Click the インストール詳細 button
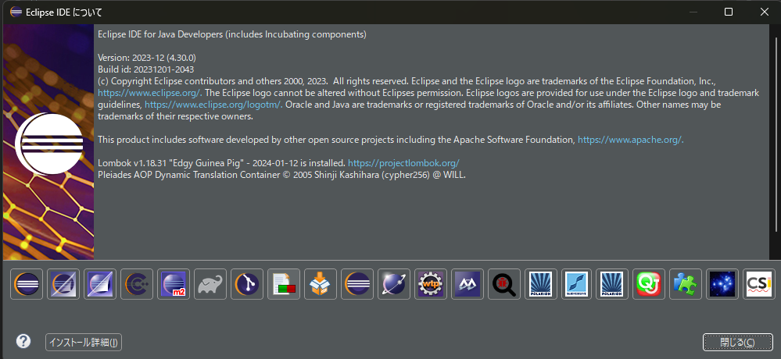The image size is (781, 359). (x=84, y=342)
